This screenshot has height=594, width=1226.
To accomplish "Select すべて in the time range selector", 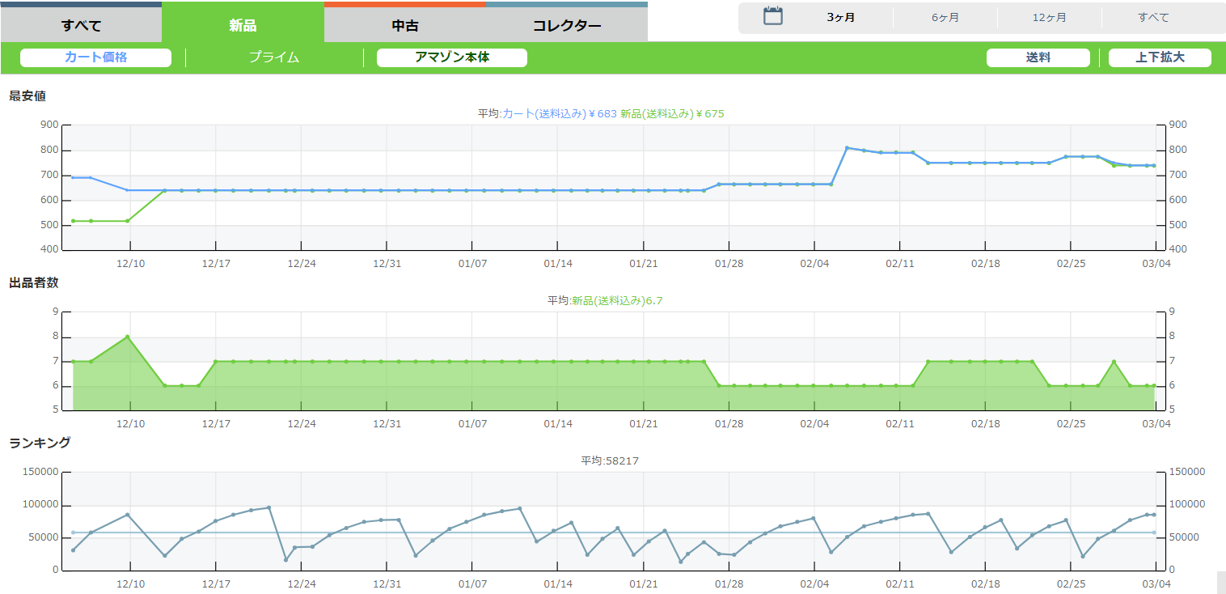I will pos(1153,17).
